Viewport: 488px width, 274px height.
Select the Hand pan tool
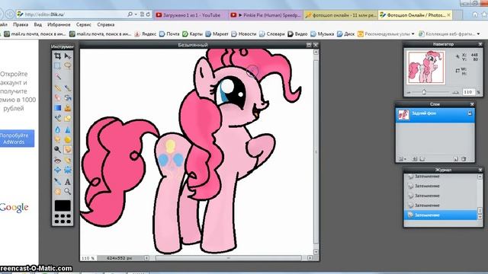[58, 191]
